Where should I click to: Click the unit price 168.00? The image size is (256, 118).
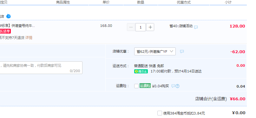(x=106, y=26)
